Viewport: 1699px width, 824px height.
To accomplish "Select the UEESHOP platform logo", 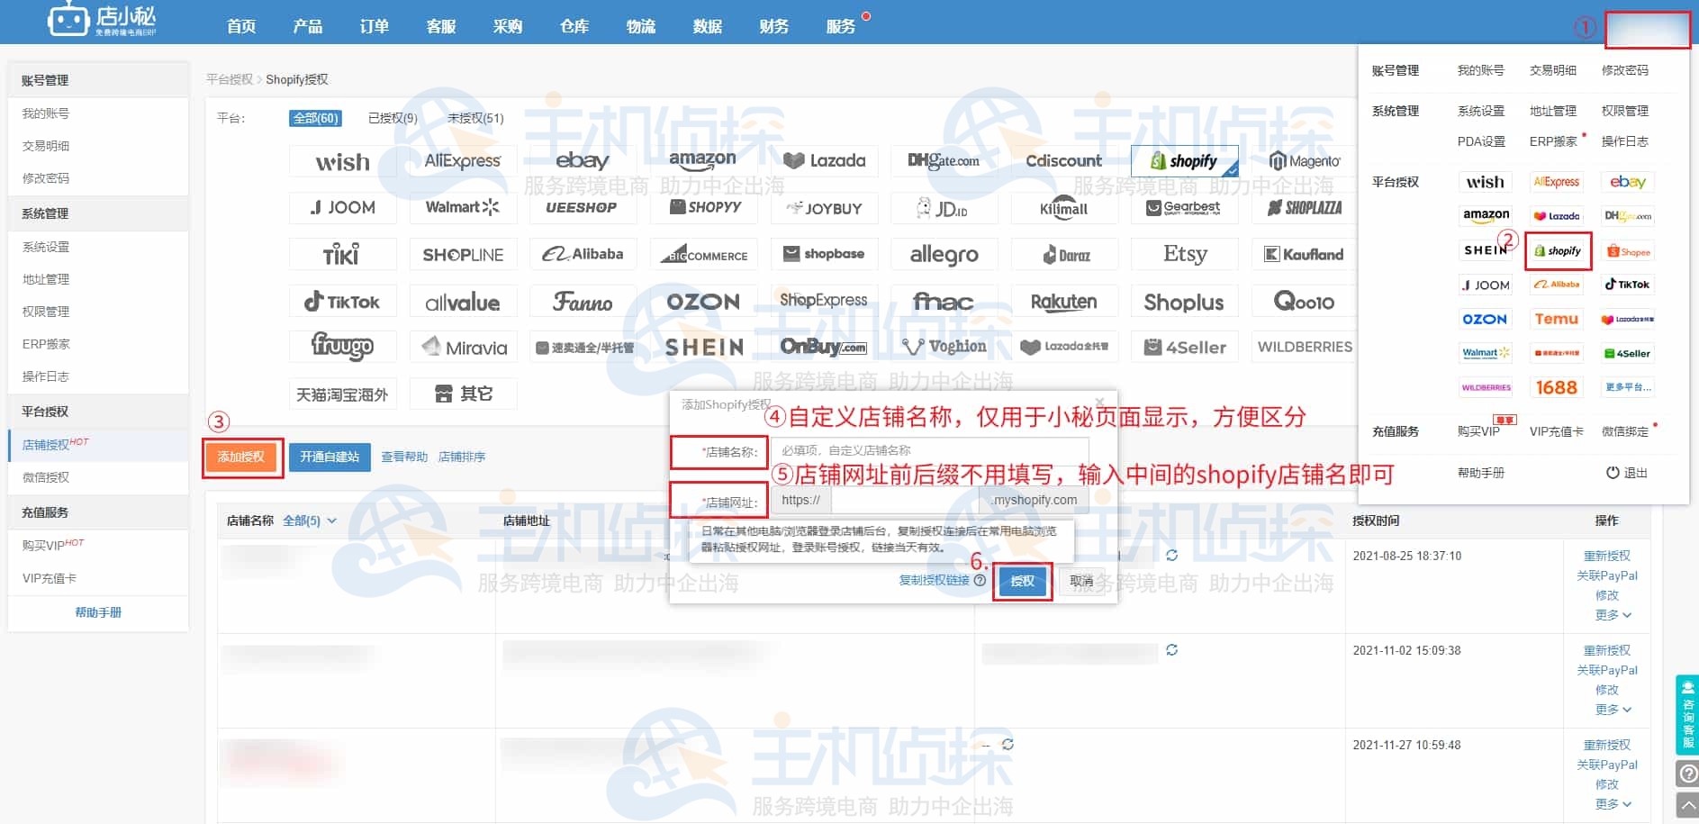I will click(x=583, y=208).
